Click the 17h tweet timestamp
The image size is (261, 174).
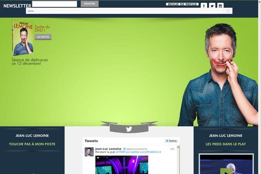tap(172, 149)
